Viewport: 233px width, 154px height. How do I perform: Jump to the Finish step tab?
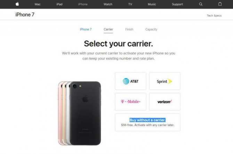click(129, 30)
